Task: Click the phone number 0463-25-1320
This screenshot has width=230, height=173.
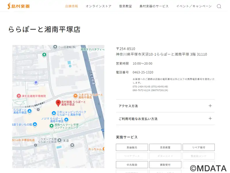Action: pyautogui.click(x=143, y=72)
